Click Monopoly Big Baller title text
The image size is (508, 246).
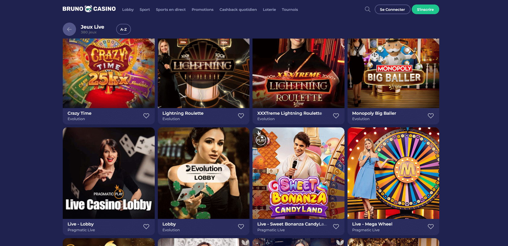tap(374, 113)
